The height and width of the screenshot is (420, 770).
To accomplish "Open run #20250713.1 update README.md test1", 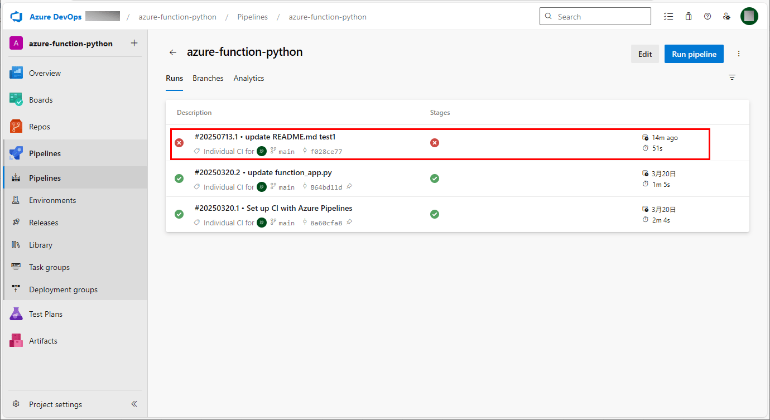I will tap(265, 137).
